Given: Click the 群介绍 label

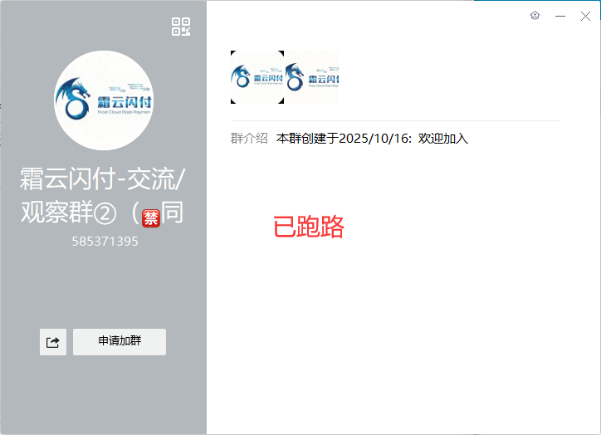Looking at the screenshot, I should [249, 138].
